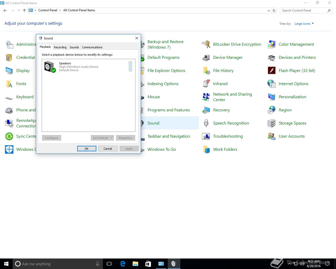336x269 pixels.
Task: Go back with the Back arrow
Action: (5, 11)
